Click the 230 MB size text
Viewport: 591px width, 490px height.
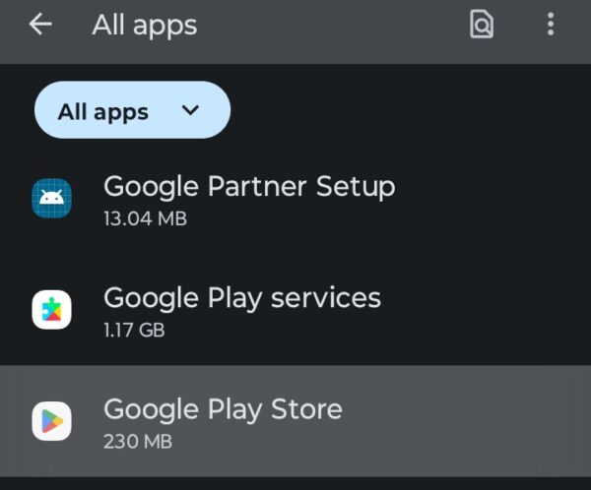[x=138, y=441]
